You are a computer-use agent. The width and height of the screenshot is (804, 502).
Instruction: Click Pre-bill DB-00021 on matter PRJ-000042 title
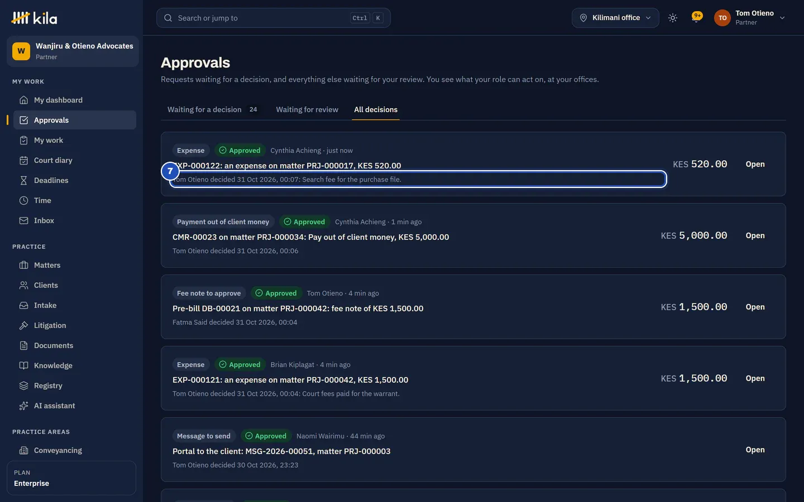pyautogui.click(x=298, y=308)
